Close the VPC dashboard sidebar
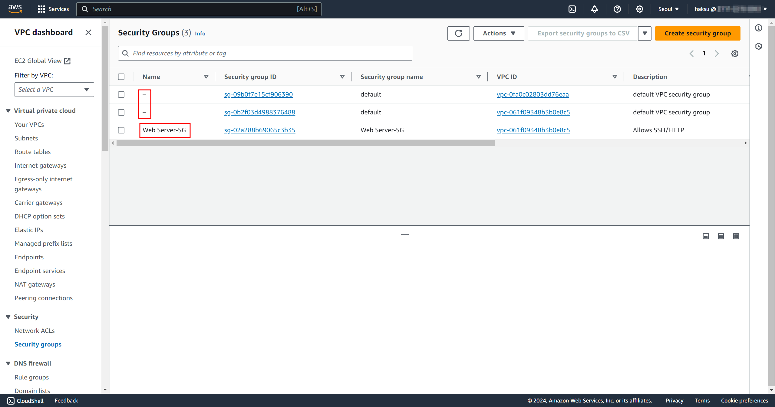 click(x=88, y=32)
